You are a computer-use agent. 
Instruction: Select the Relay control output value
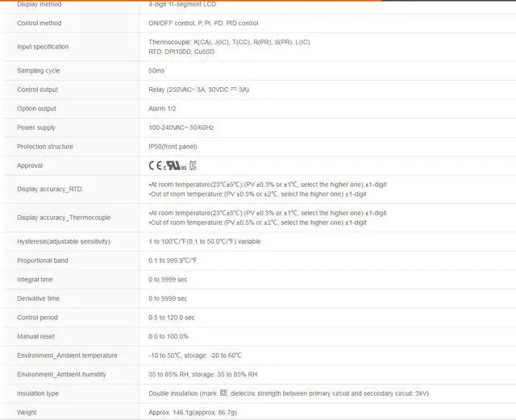198,89
